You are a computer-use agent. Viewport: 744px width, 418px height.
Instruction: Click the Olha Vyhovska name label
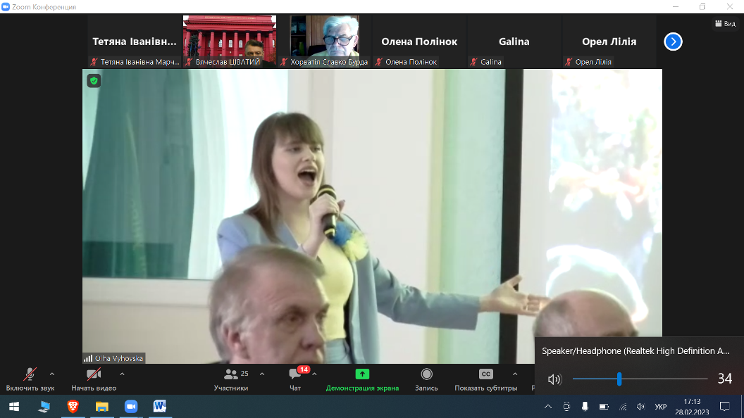tap(118, 358)
